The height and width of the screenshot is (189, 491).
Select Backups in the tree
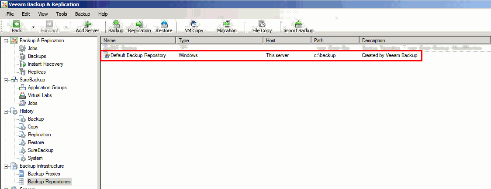[x=37, y=56]
